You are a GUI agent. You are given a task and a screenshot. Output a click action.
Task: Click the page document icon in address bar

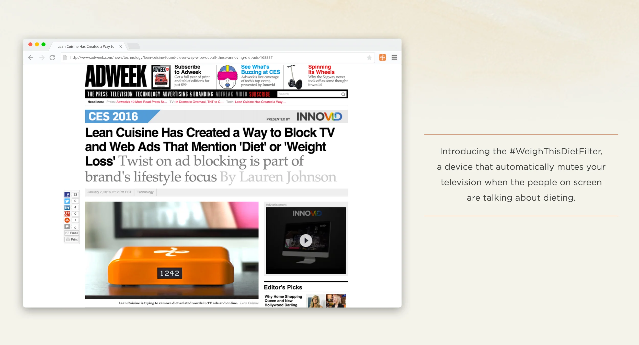pos(65,57)
